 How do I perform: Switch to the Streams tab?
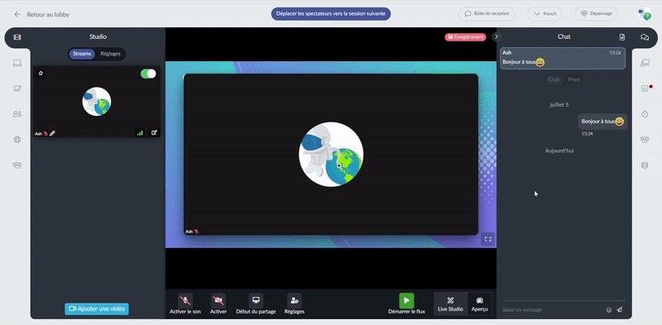[x=82, y=54]
